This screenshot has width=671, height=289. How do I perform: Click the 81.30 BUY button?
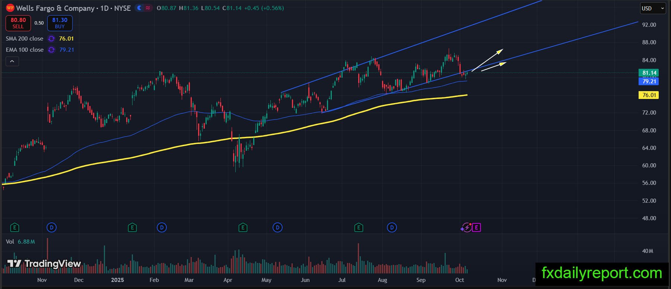[x=60, y=23]
